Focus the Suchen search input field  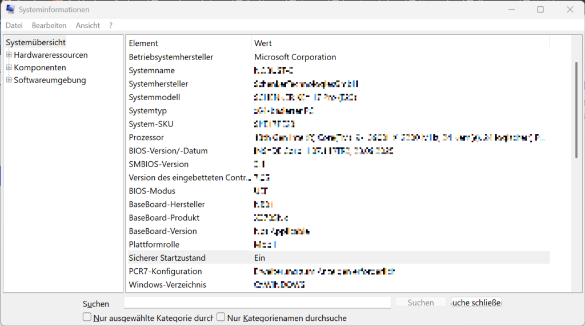pos(258,303)
